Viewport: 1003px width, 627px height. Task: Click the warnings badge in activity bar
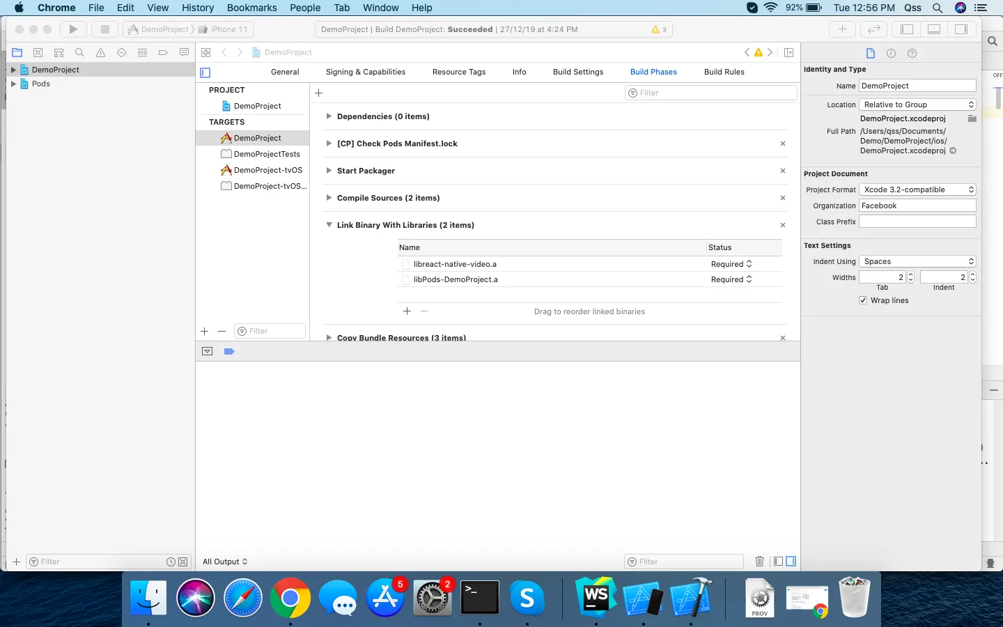(658, 29)
